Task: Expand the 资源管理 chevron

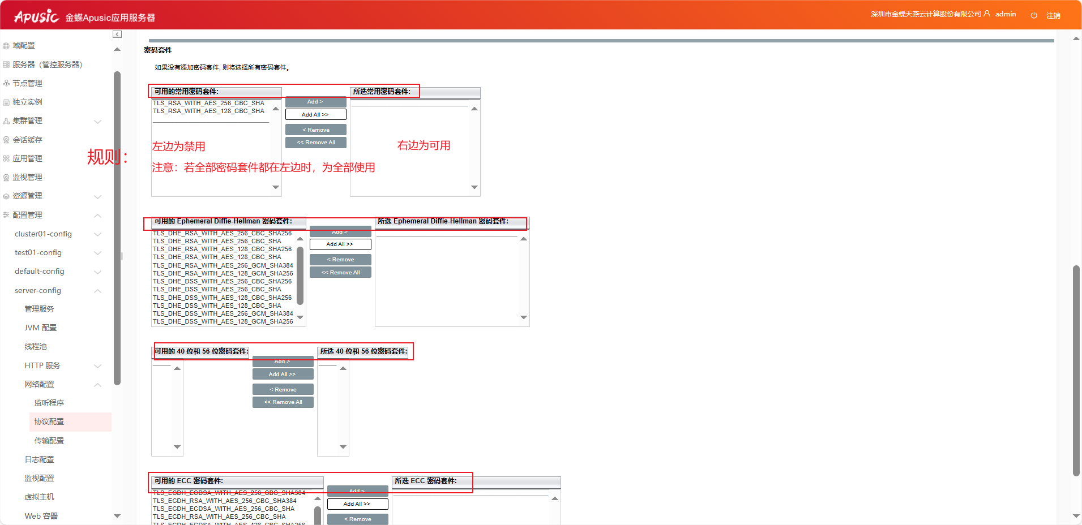Action: point(97,197)
